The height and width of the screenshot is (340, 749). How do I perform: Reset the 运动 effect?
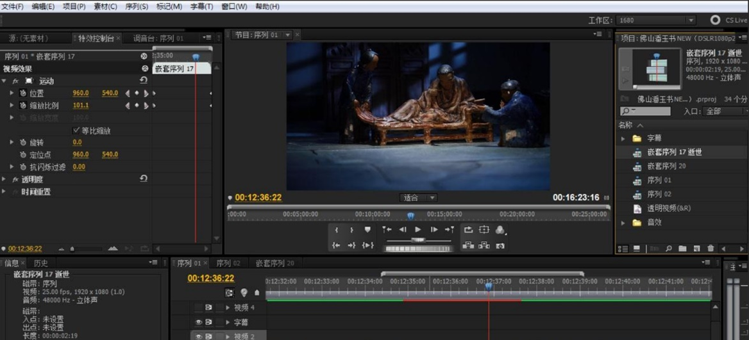click(x=143, y=80)
